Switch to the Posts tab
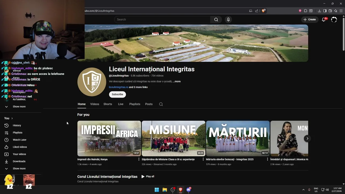Viewport: 345px width, 194px height. pos(149,104)
